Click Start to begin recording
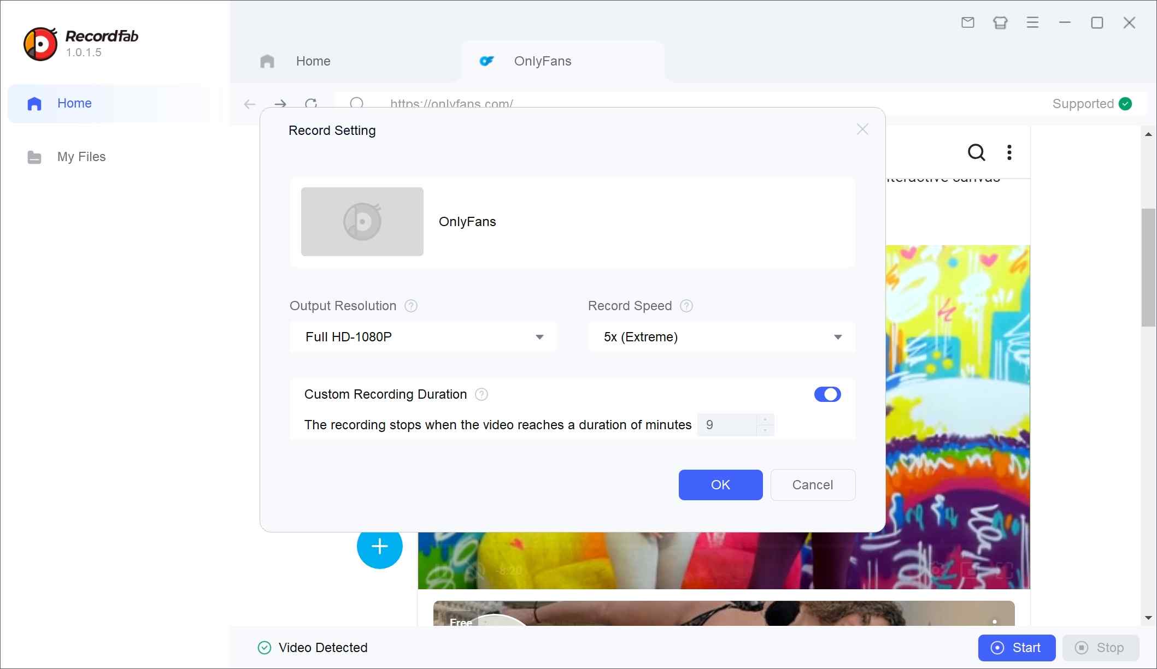The width and height of the screenshot is (1157, 669). tap(1017, 648)
